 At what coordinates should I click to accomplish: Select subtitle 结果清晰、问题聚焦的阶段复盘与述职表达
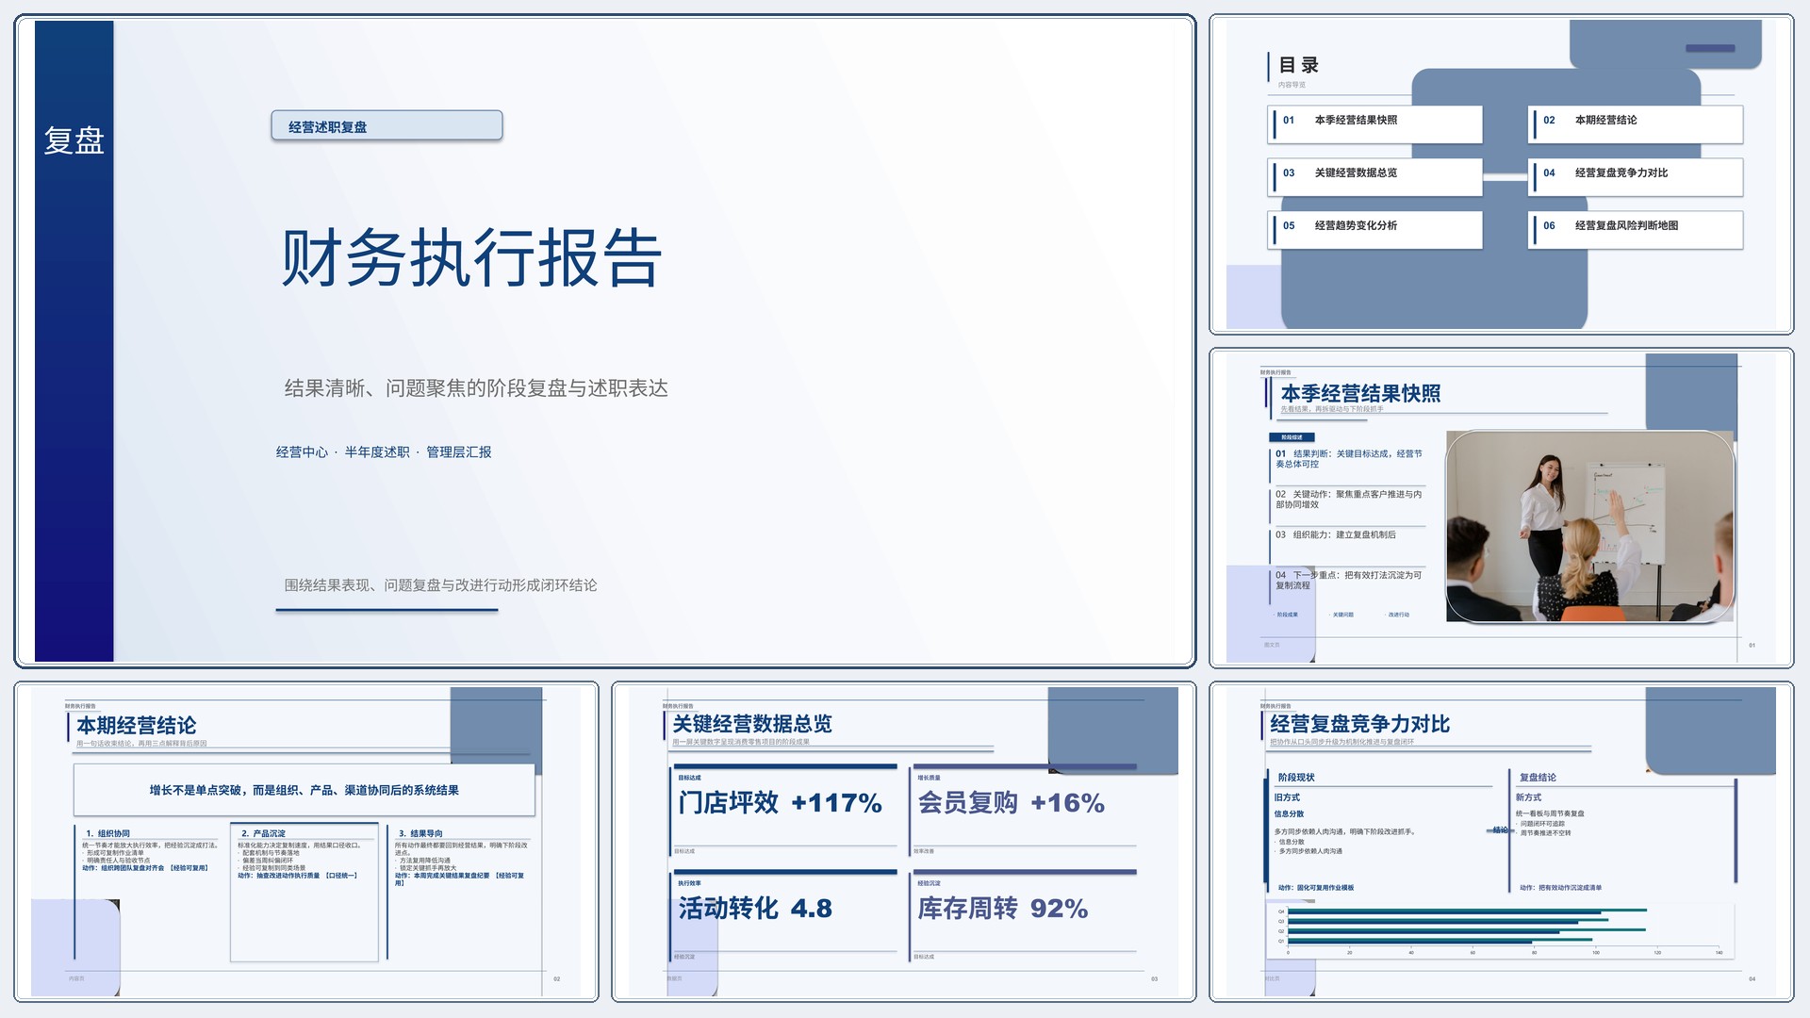[476, 388]
